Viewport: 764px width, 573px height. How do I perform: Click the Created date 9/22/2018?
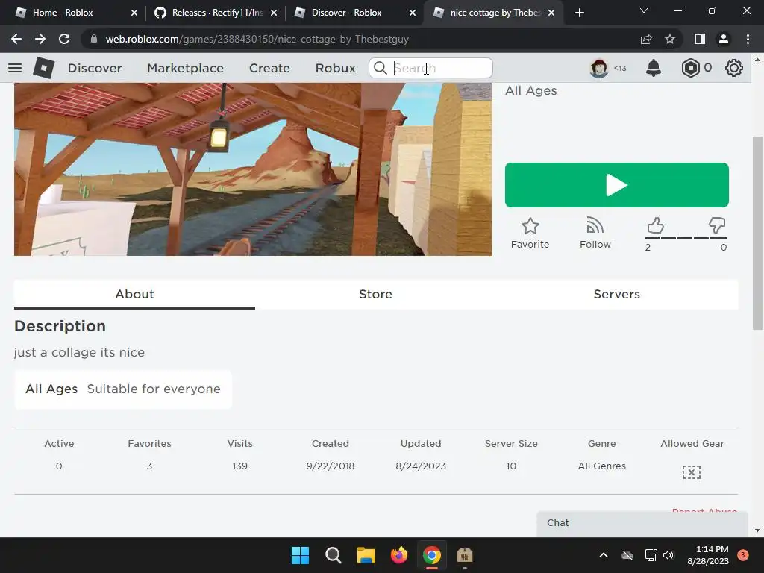[331, 466]
